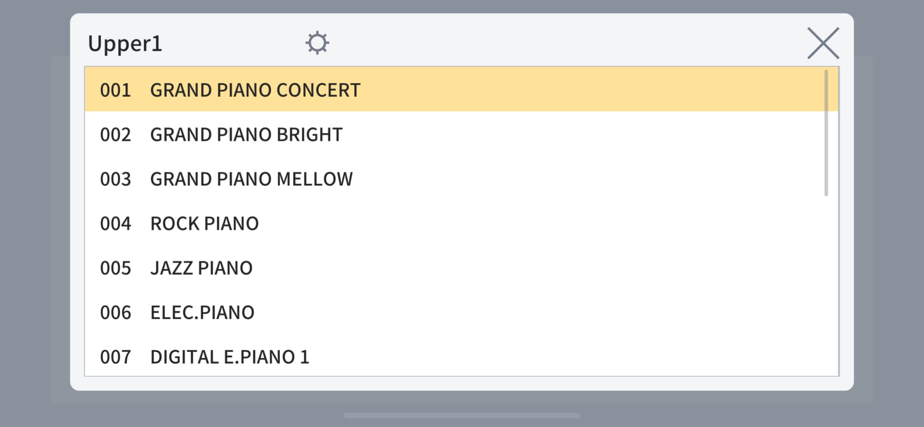The width and height of the screenshot is (924, 427).
Task: Click the tone list scrollbar thumb
Action: pos(826,133)
